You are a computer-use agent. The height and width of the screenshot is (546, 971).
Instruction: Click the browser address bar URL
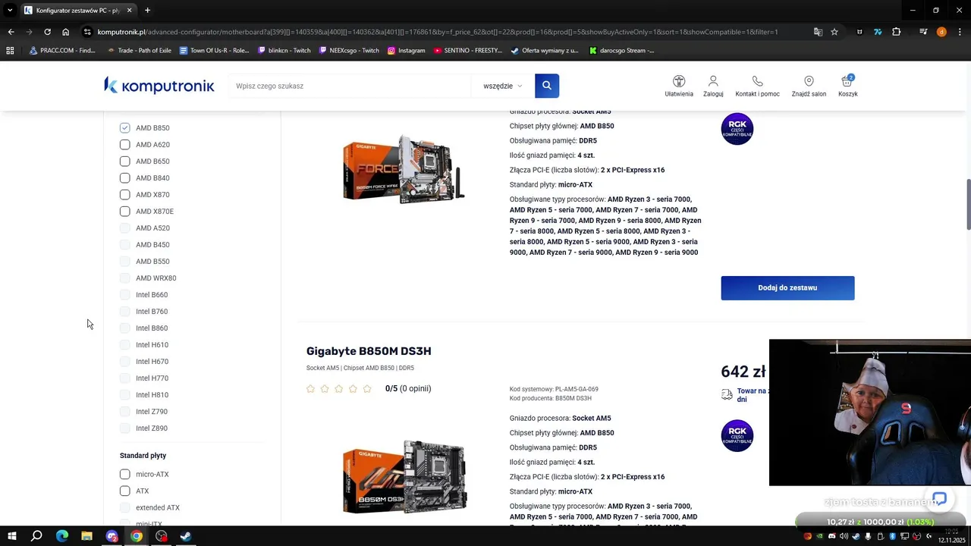coord(438,32)
